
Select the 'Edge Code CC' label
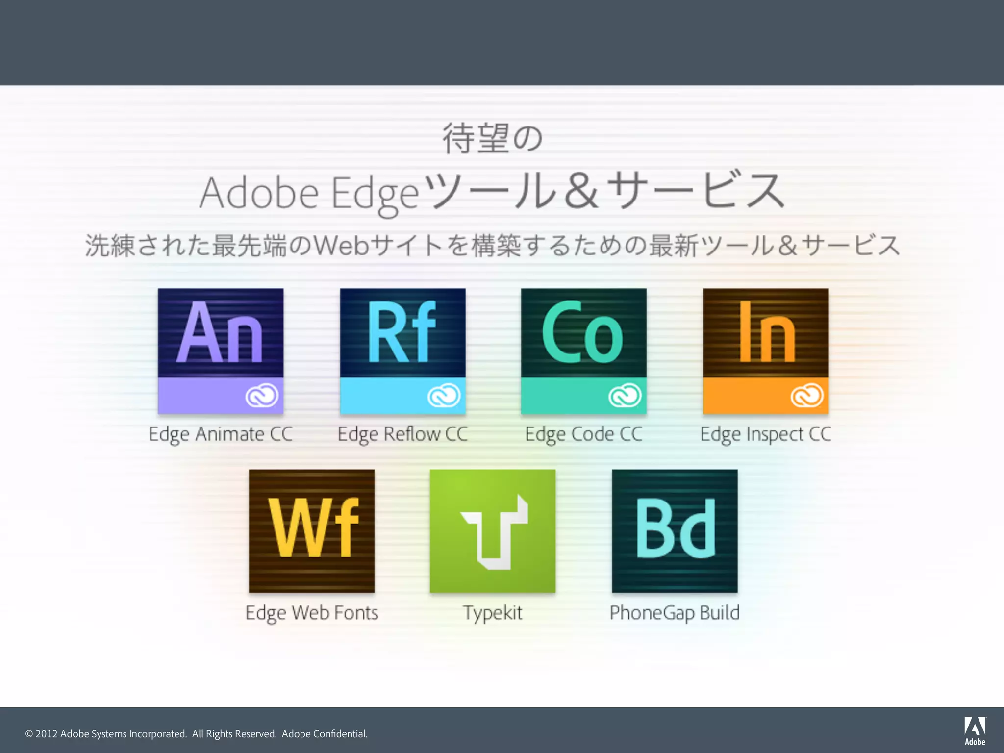[x=584, y=435]
